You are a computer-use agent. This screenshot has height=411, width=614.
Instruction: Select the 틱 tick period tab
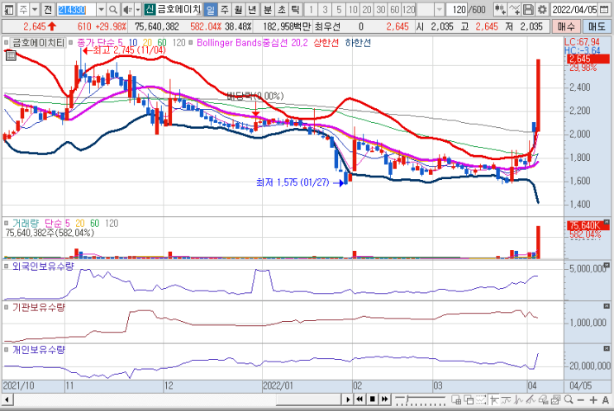point(295,9)
